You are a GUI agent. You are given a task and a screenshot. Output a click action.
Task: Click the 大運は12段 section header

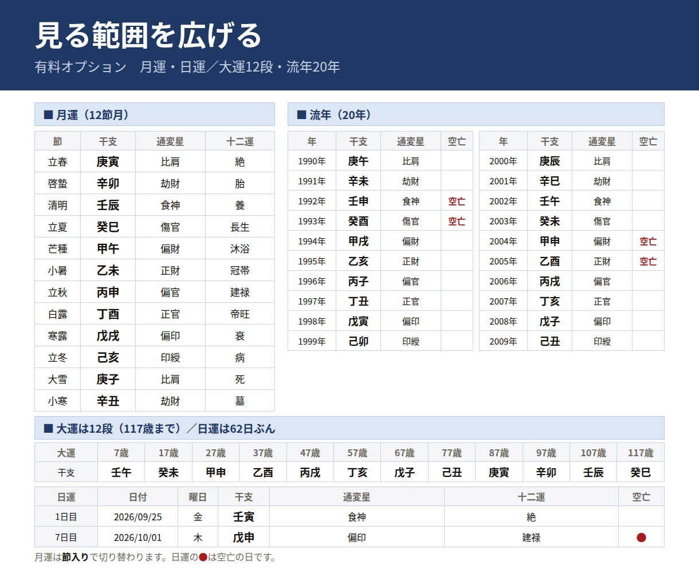[349, 428]
